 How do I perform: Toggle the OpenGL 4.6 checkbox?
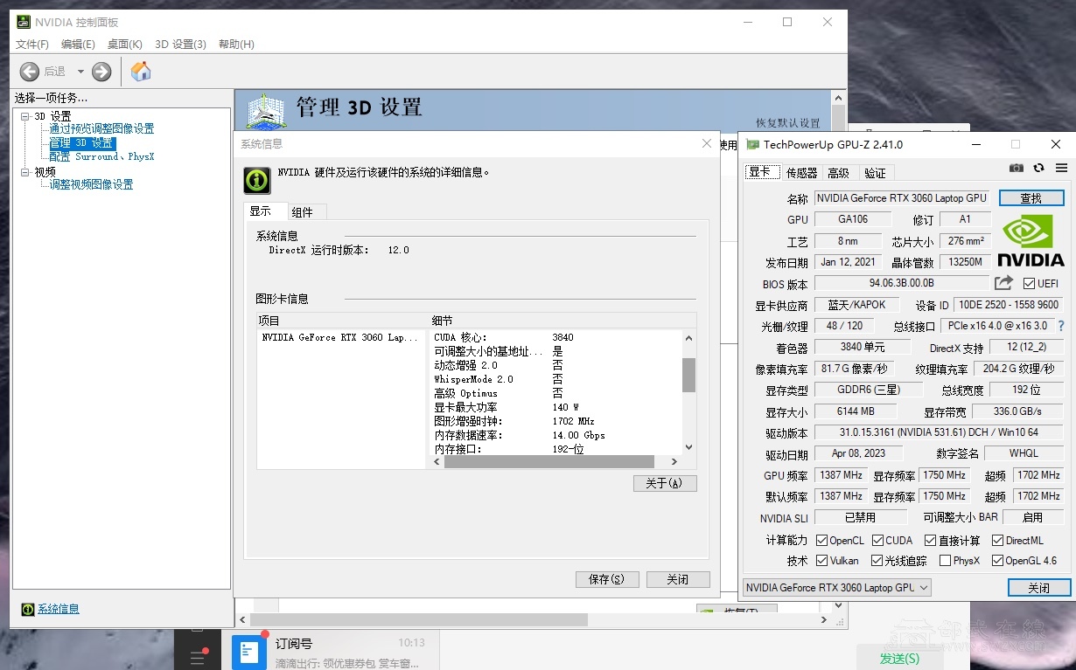coord(997,561)
